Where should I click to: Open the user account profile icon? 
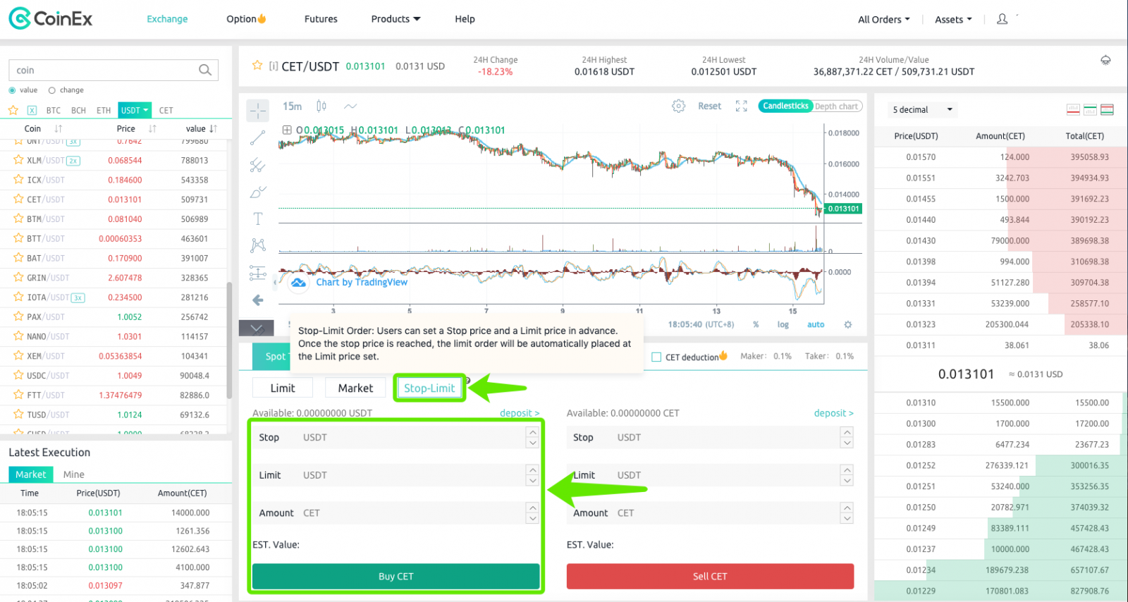1002,19
